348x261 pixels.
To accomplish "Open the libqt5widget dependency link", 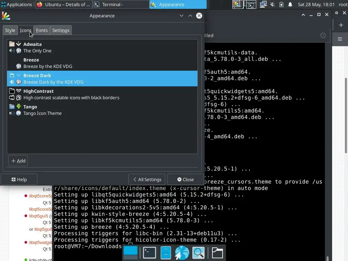I will 41,242.
